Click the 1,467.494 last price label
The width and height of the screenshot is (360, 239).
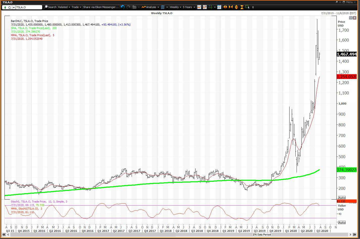347,54
